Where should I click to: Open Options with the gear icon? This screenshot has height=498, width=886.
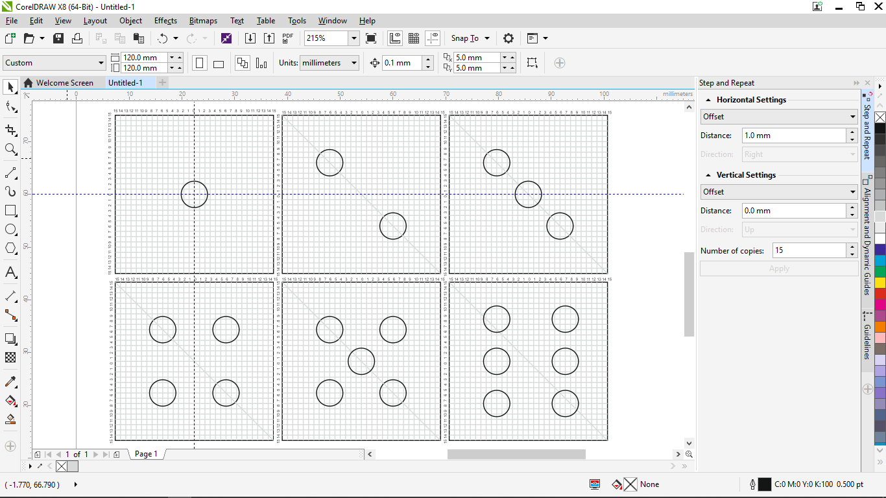click(509, 38)
